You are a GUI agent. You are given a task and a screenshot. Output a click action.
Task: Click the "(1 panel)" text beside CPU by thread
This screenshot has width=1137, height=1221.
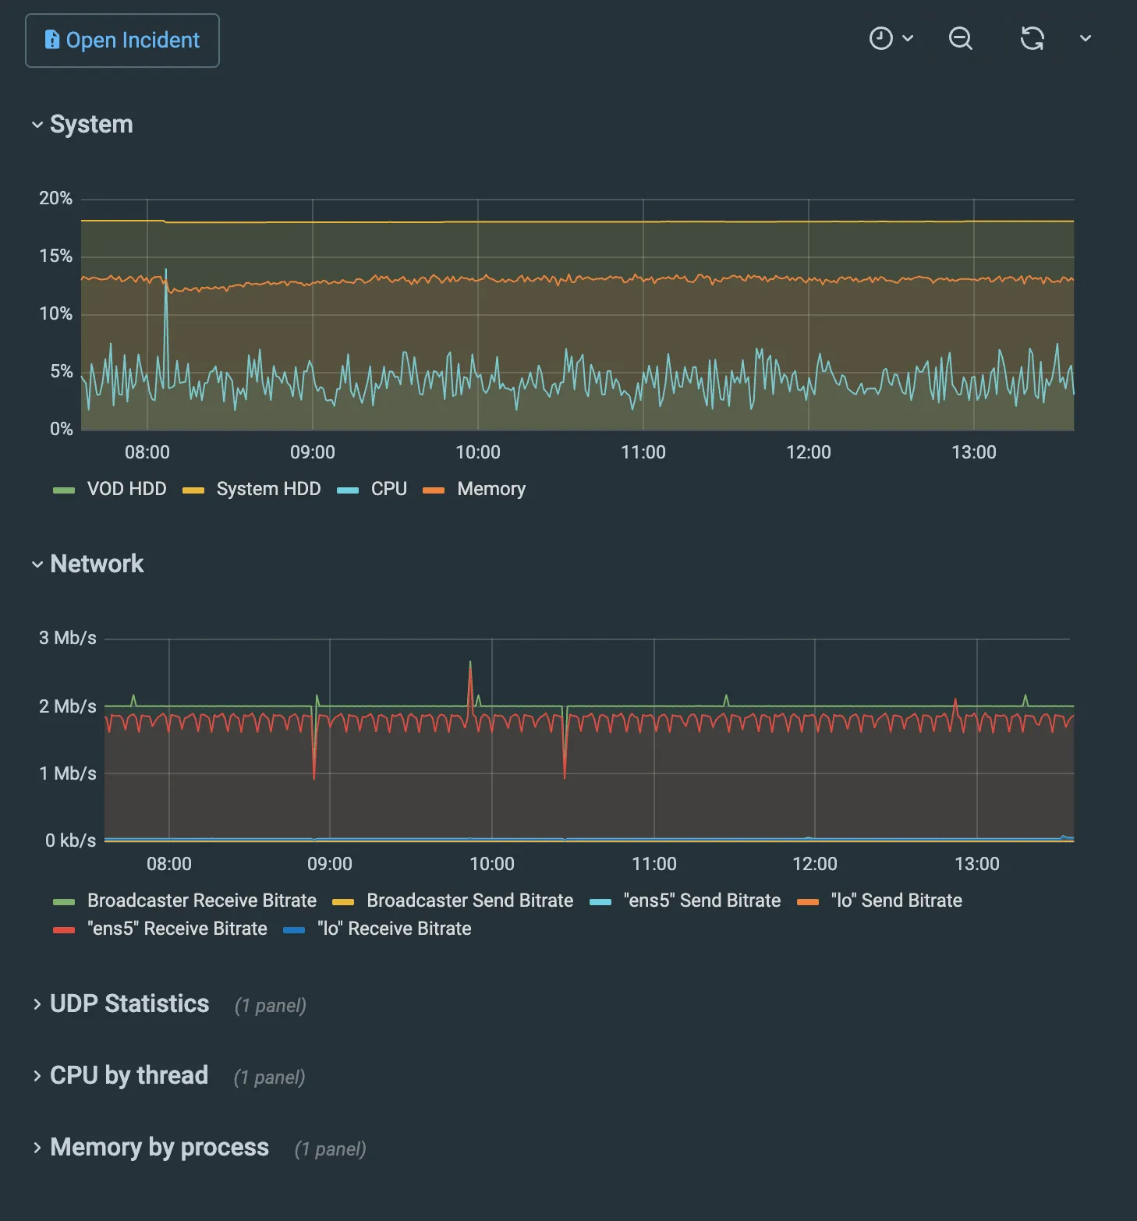(x=270, y=1078)
